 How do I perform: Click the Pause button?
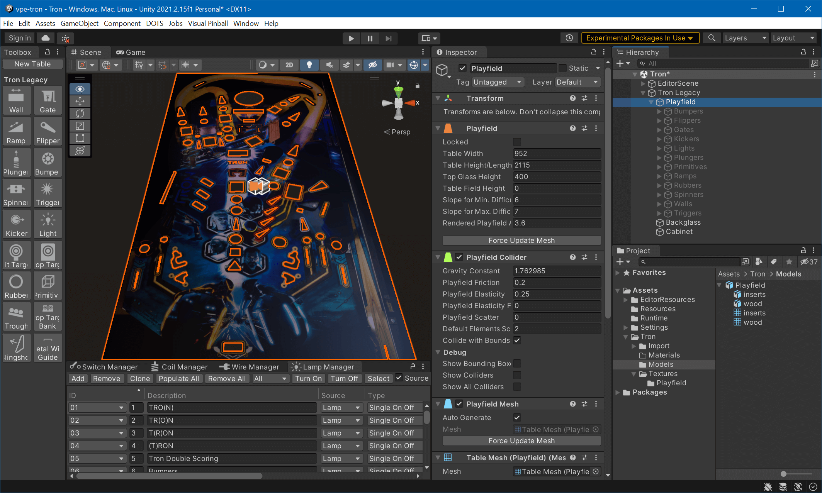click(370, 38)
